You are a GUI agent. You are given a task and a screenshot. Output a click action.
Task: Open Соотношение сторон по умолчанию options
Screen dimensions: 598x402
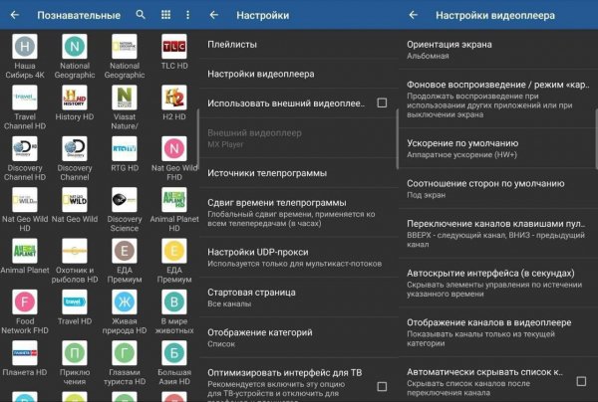tap(498, 188)
